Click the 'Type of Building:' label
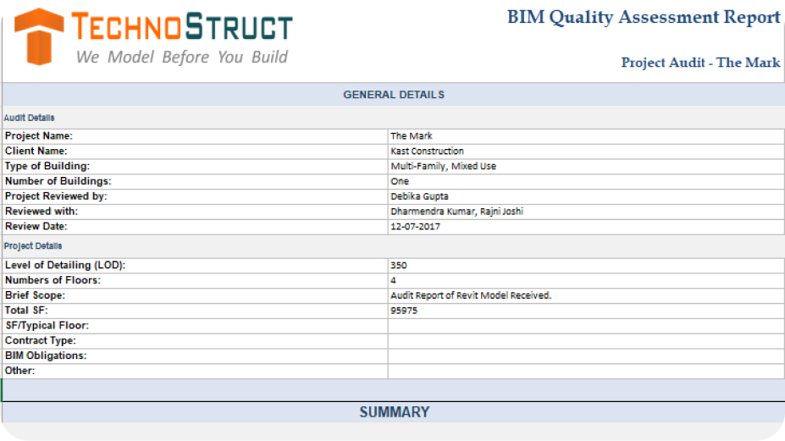The width and height of the screenshot is (785, 441). pos(47,166)
